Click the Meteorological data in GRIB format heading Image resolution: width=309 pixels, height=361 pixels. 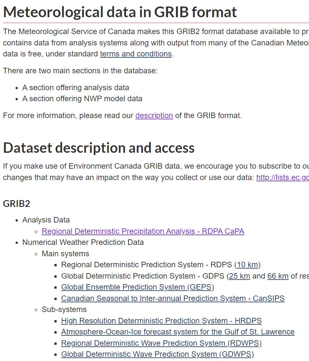pyautogui.click(x=120, y=12)
